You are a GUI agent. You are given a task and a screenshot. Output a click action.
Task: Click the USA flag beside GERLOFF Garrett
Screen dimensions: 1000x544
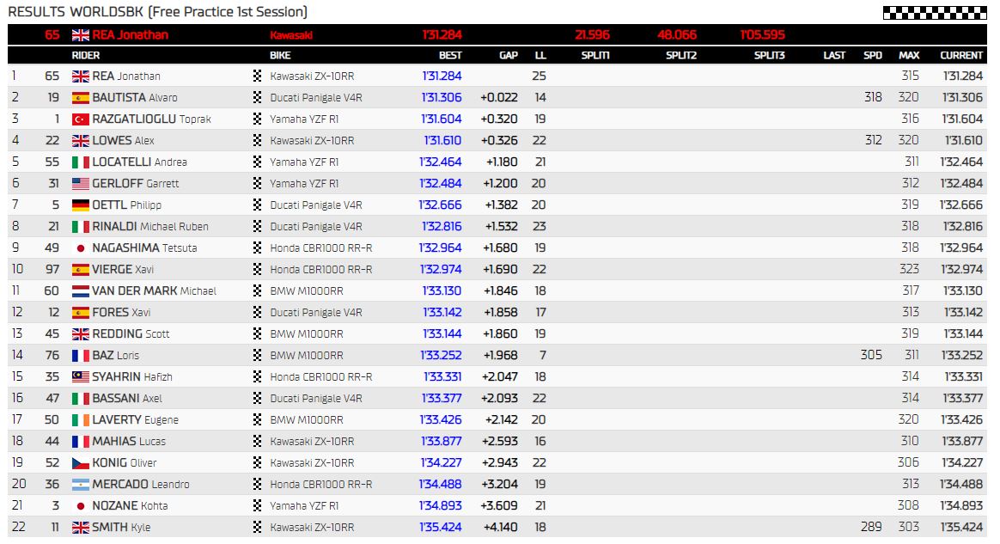81,184
